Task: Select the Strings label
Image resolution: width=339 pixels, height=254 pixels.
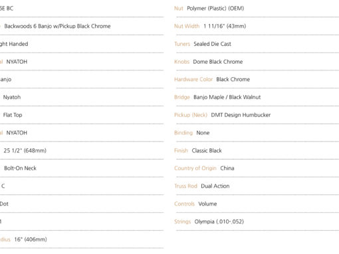Action: (x=183, y=221)
